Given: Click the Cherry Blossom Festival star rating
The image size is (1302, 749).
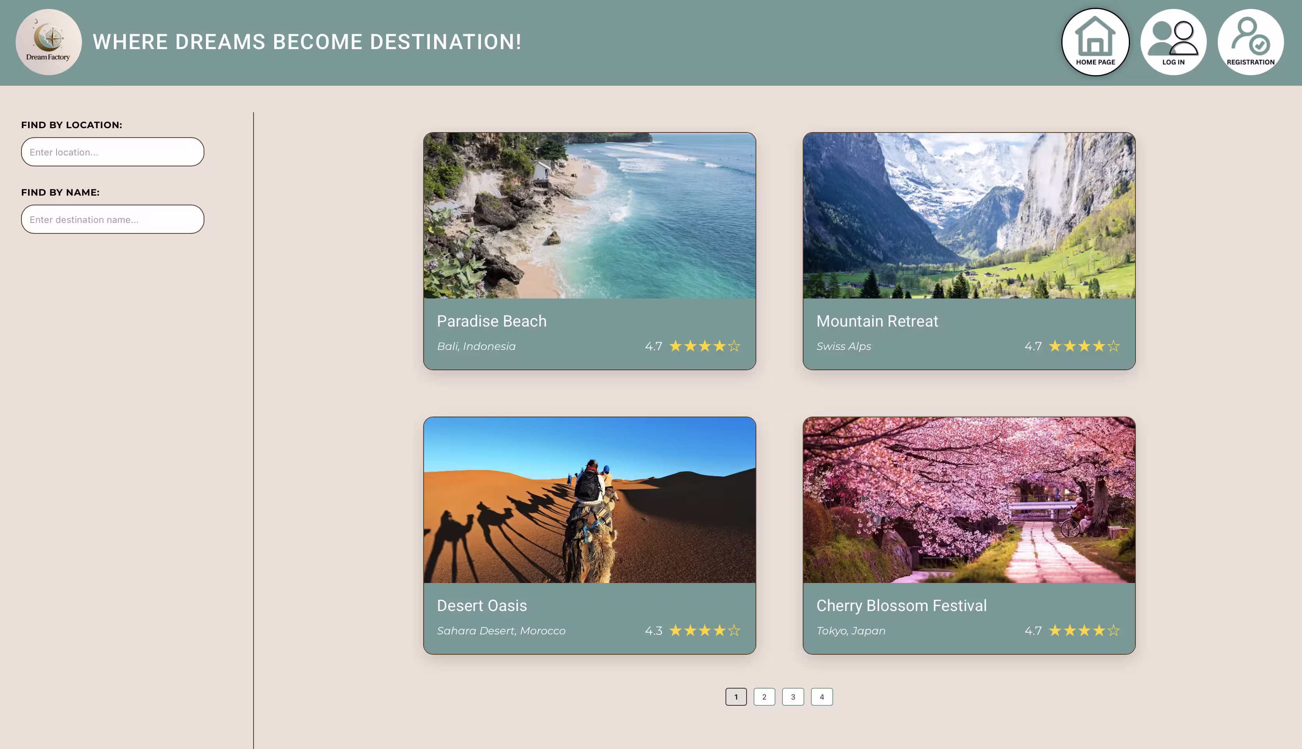Looking at the screenshot, I should tap(1084, 631).
